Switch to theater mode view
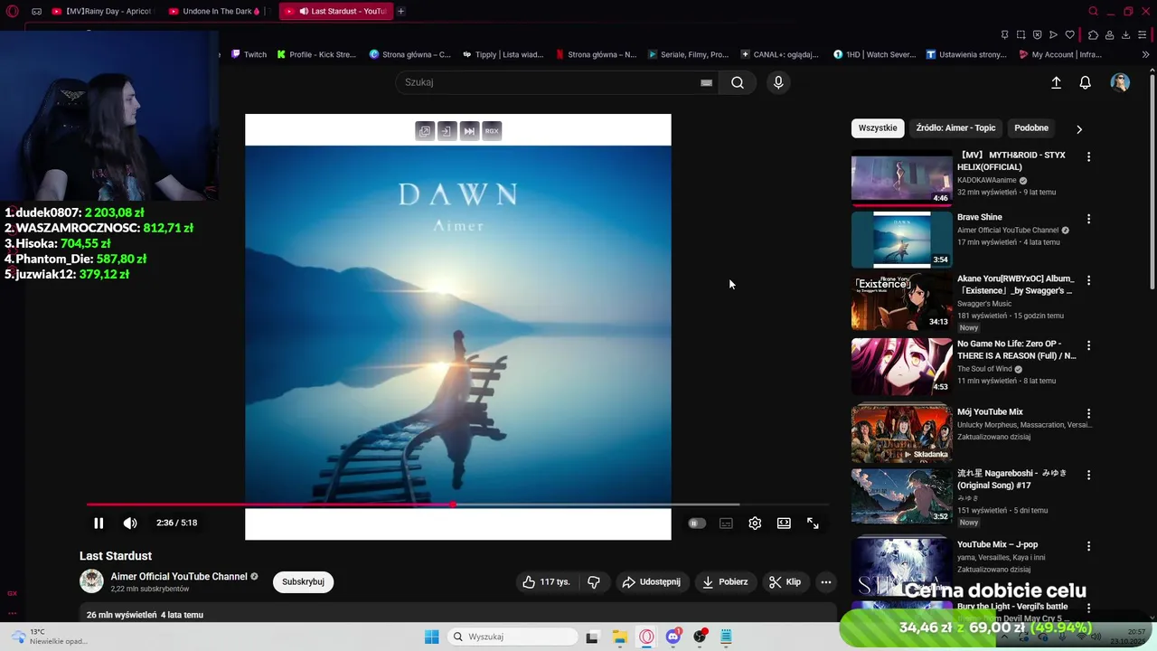Viewport: 1157px width, 651px height. [784, 524]
